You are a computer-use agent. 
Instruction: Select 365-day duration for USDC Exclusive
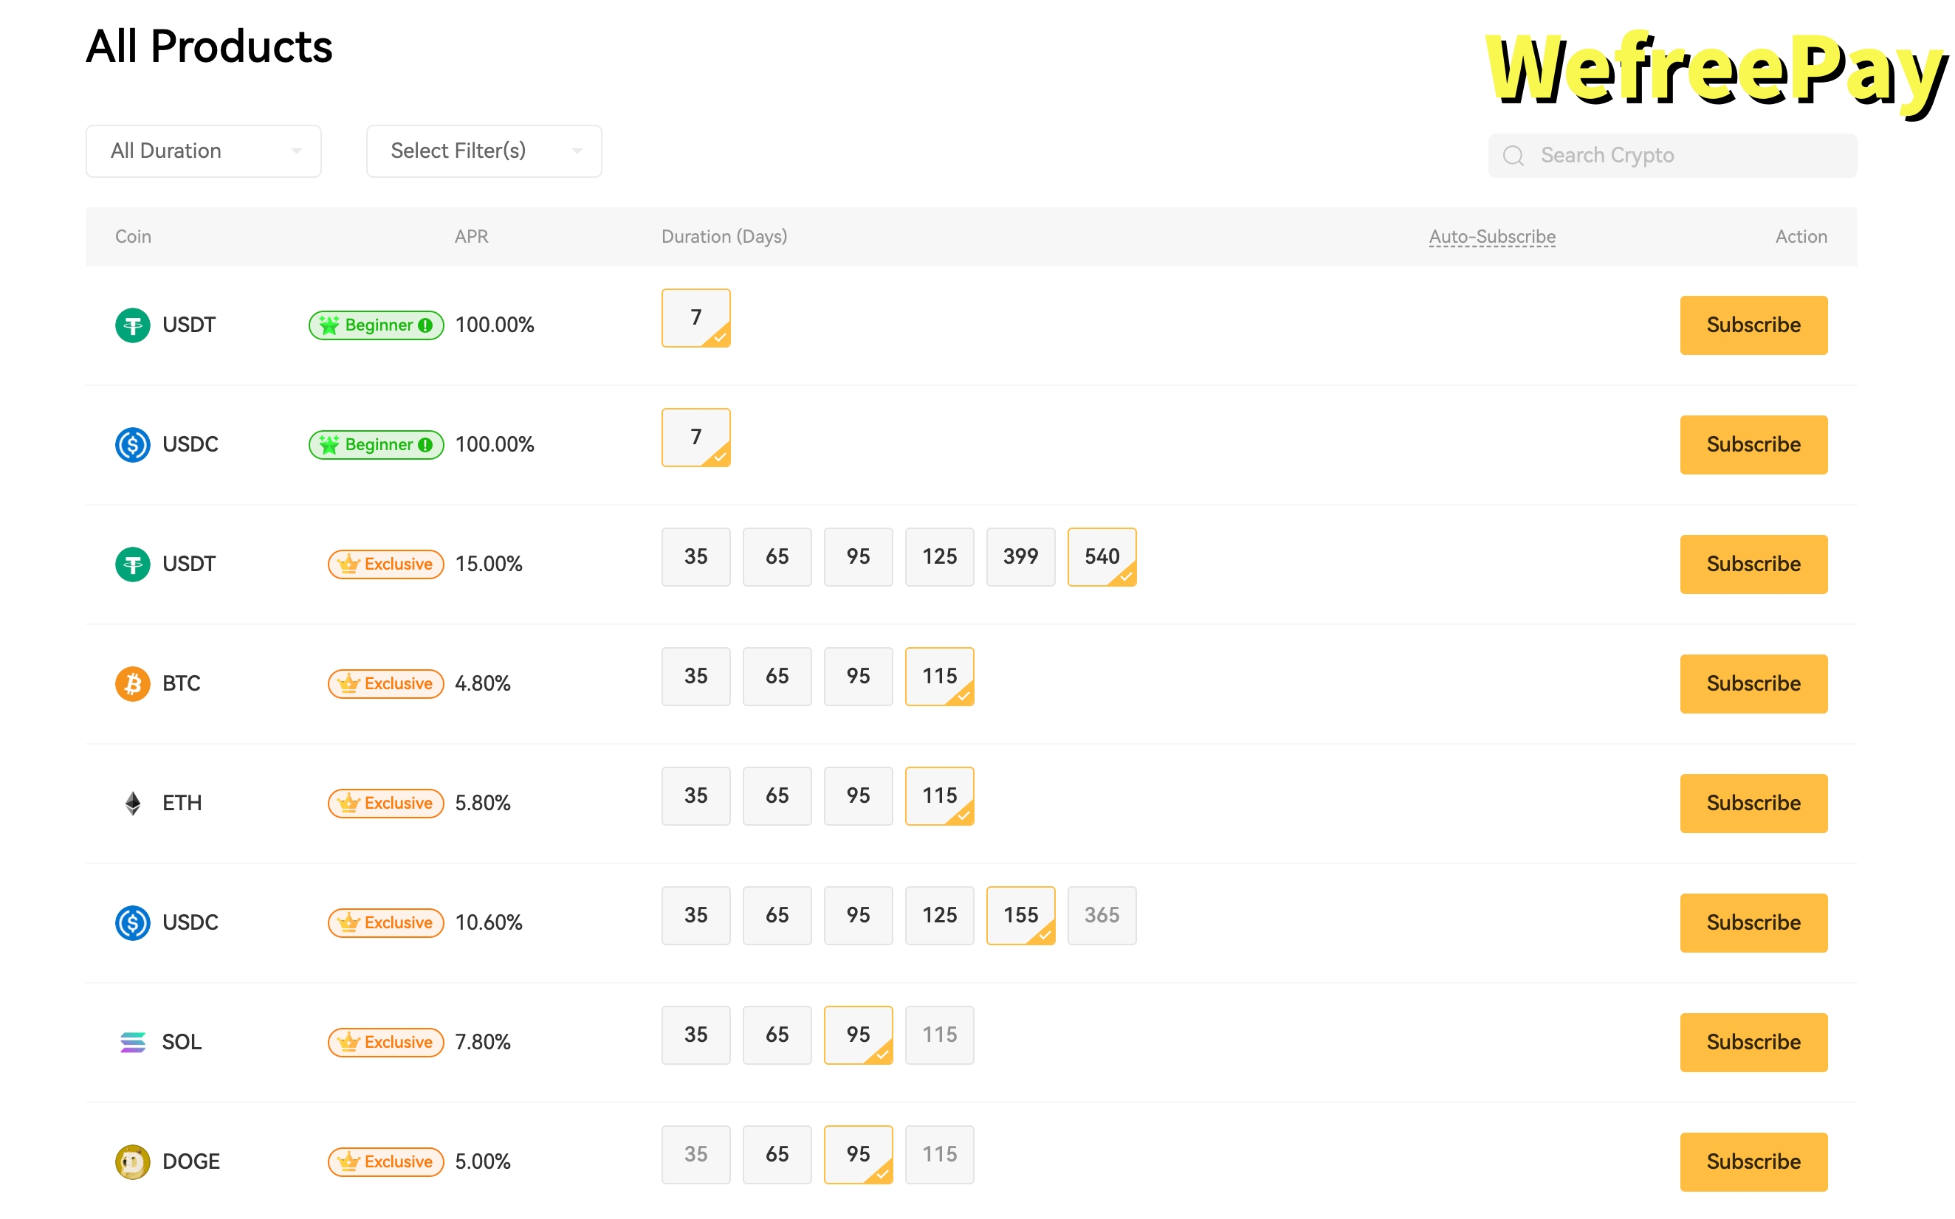click(x=1102, y=916)
